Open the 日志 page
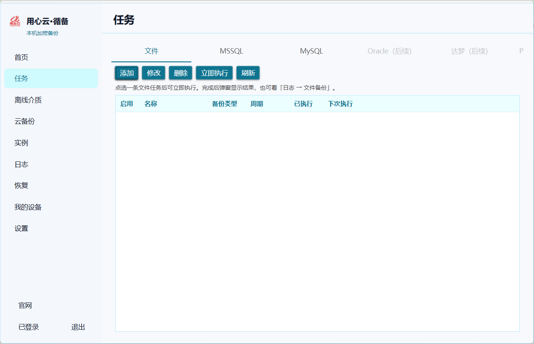534x344 pixels. 21,164
